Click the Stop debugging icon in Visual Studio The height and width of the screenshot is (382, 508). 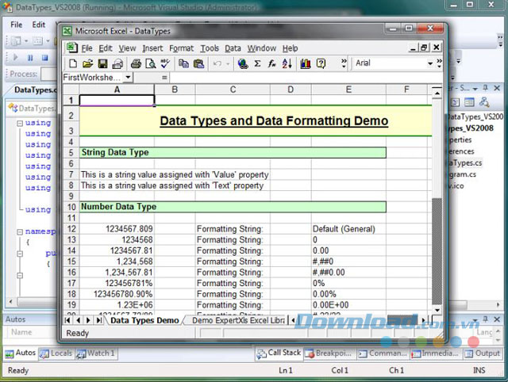coord(44,58)
